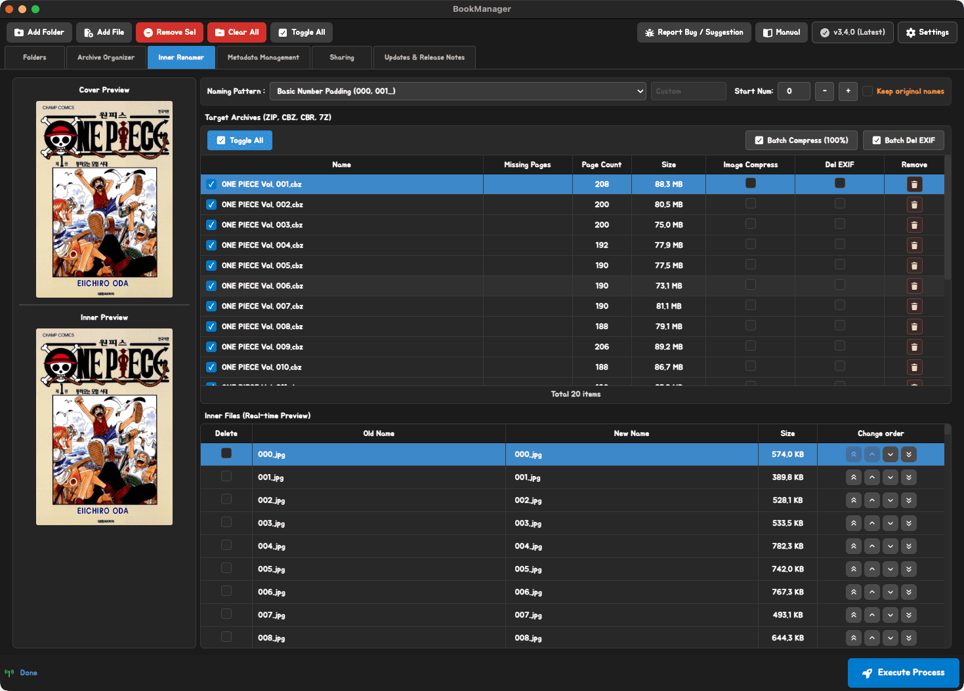The width and height of the screenshot is (964, 691).
Task: Move 000.jpg down one position
Action: [x=891, y=454]
